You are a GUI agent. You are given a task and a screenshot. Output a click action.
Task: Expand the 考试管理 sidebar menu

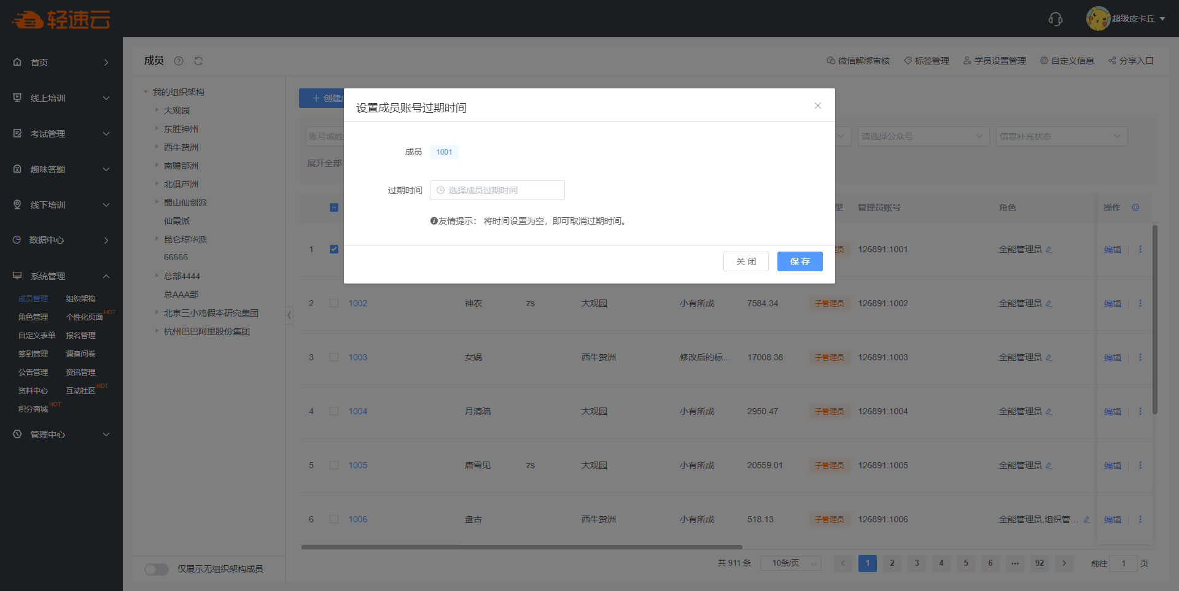point(61,134)
